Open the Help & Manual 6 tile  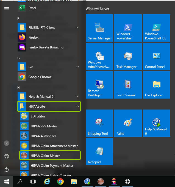pyautogui.click(x=157, y=123)
